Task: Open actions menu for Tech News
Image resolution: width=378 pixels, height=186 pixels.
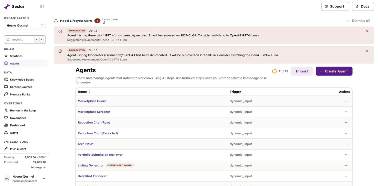Action: pyautogui.click(x=347, y=144)
